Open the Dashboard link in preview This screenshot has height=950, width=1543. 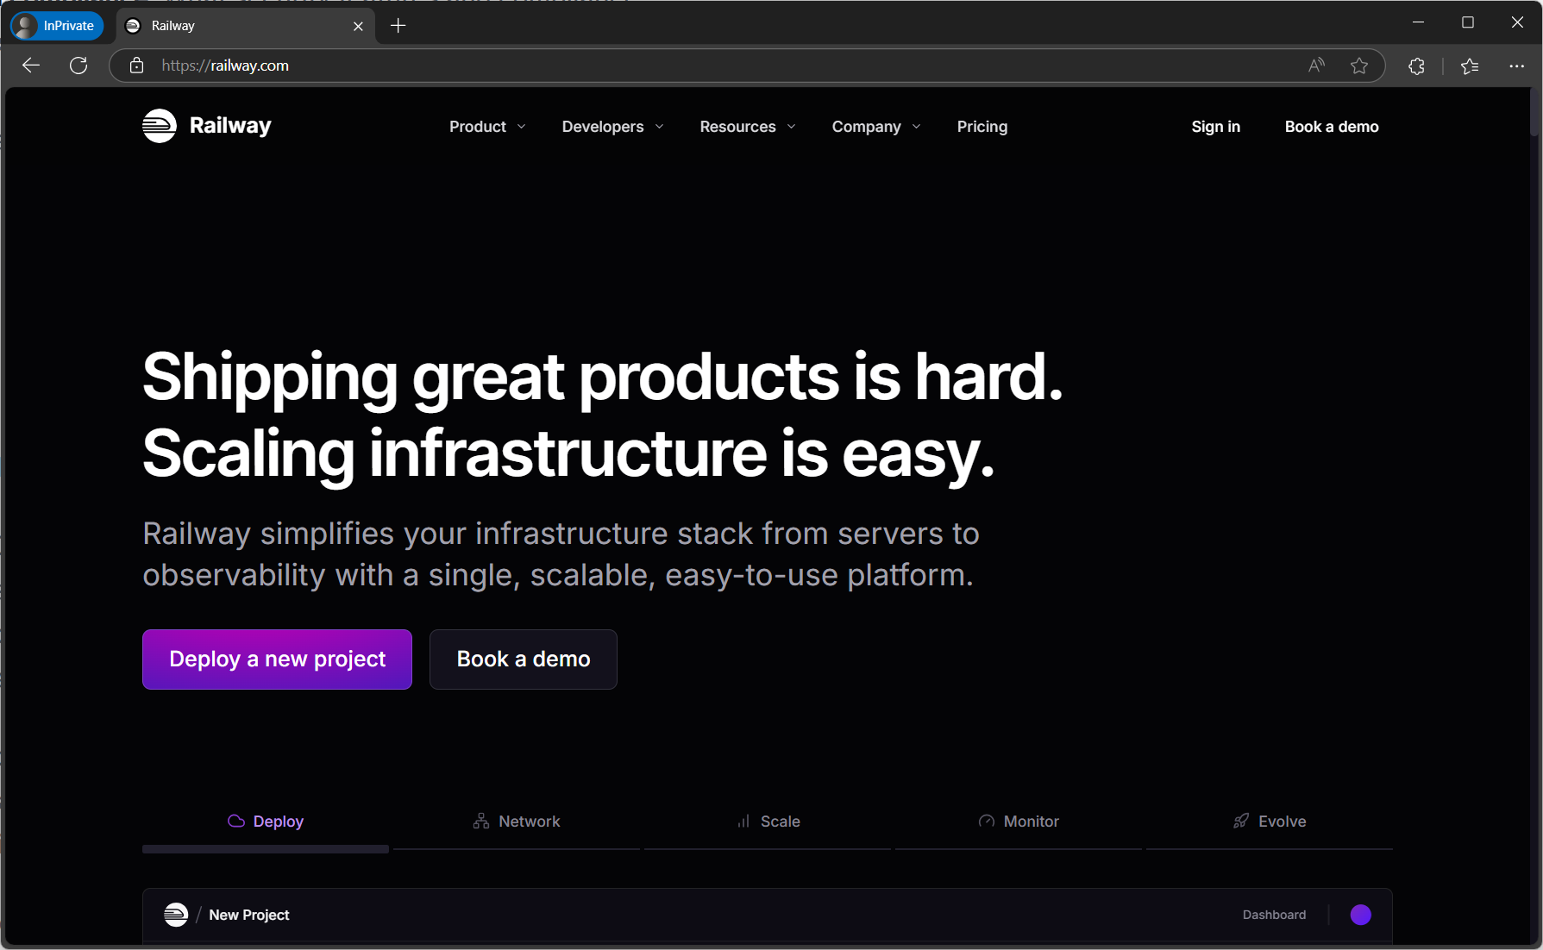(1274, 915)
